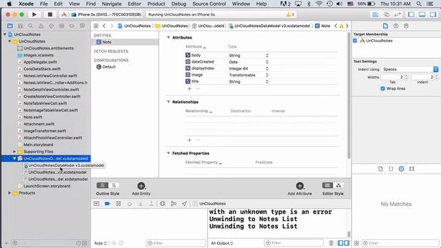The width and height of the screenshot is (441, 248).
Task: Open ImageTransformer.swift file
Action: pyautogui.click(x=45, y=131)
